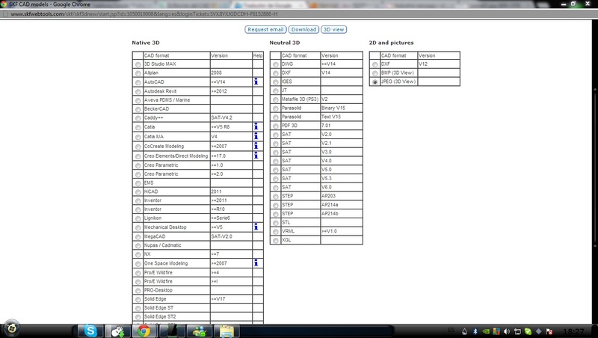Open the Windows Start orb
Screen dimensions: 598x338
(11, 328)
